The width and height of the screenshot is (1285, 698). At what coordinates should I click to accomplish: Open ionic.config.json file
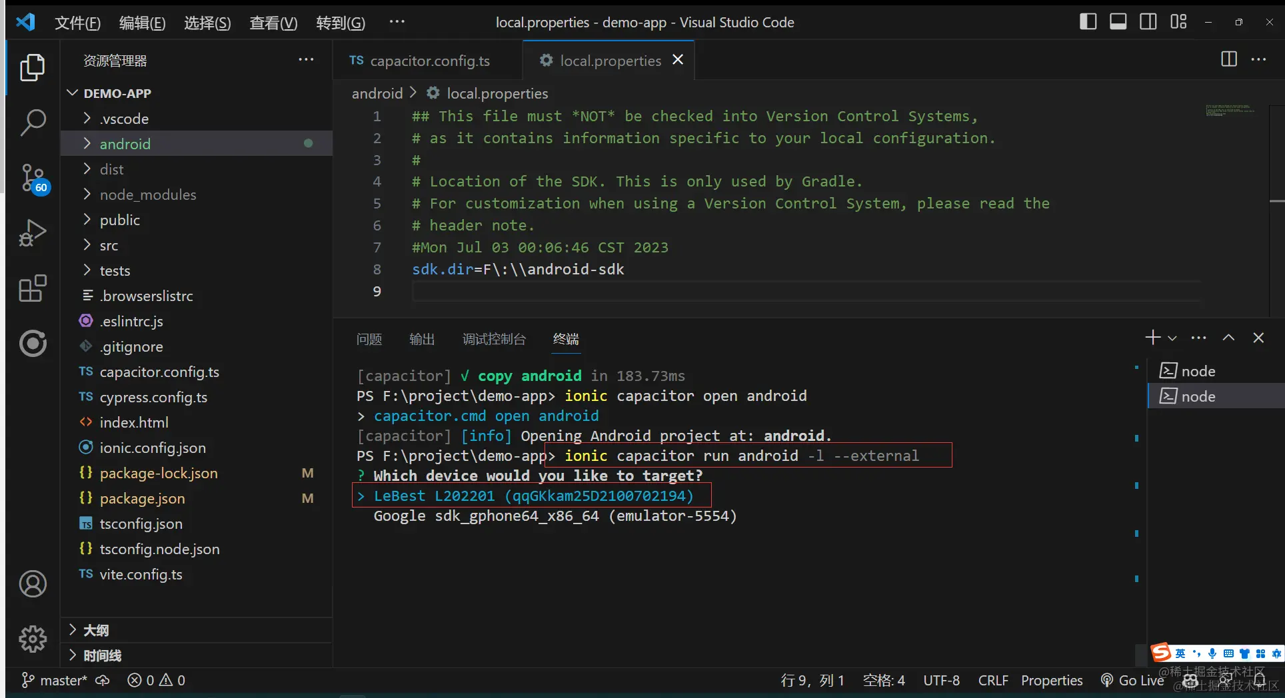pos(197,448)
